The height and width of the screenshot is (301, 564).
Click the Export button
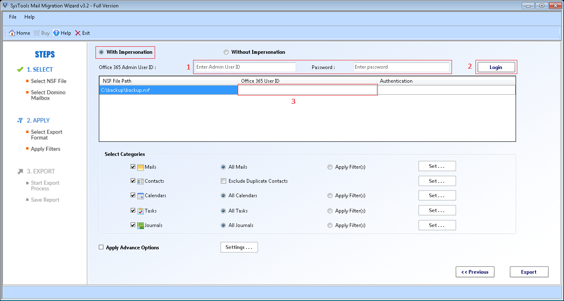pos(529,272)
